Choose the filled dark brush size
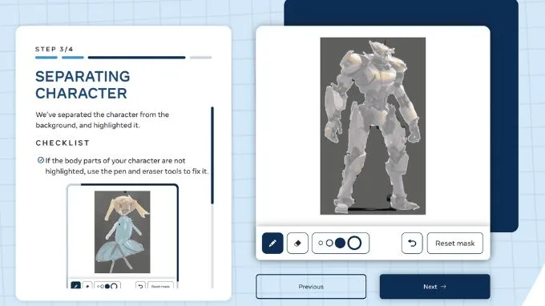 pyautogui.click(x=341, y=244)
